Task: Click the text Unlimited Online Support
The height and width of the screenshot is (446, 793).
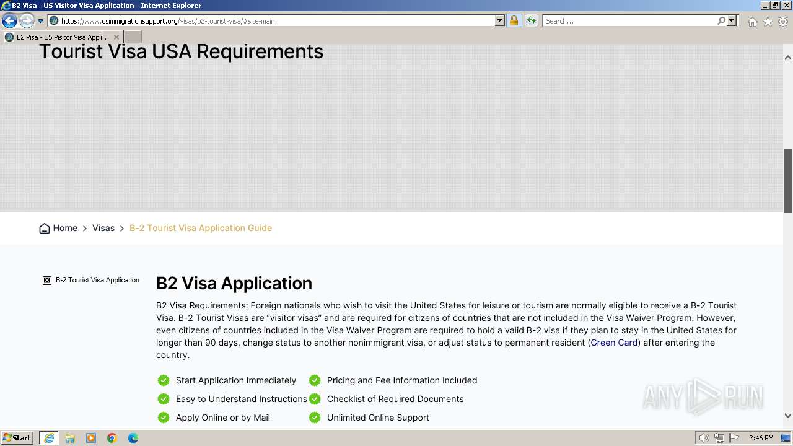Action: coord(378,418)
